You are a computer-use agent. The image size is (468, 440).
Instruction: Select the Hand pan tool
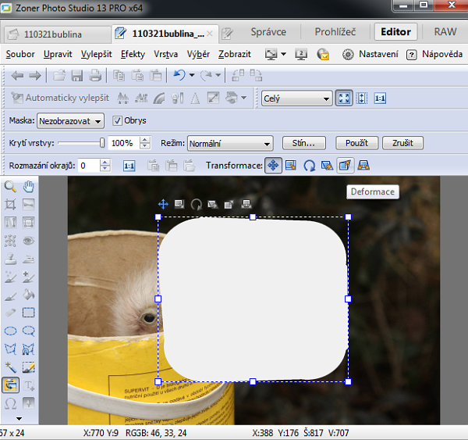tap(29, 186)
